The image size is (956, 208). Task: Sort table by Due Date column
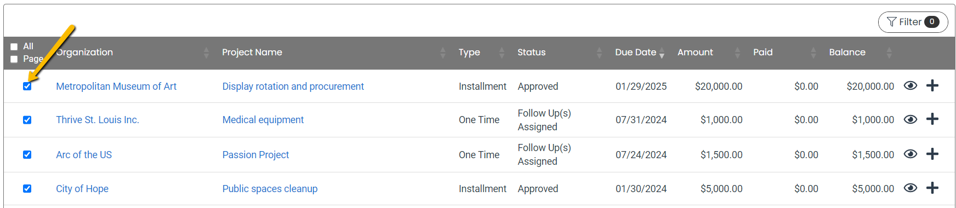(635, 53)
